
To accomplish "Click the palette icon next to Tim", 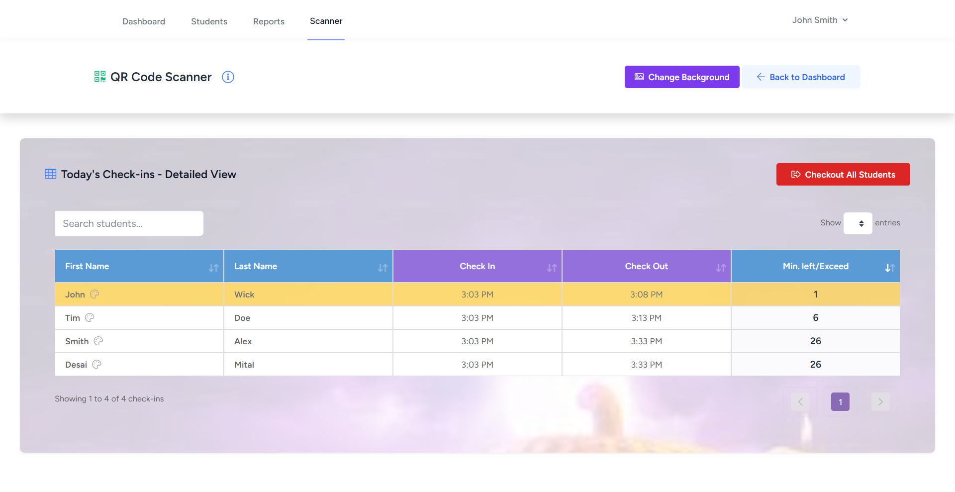I will click(90, 318).
